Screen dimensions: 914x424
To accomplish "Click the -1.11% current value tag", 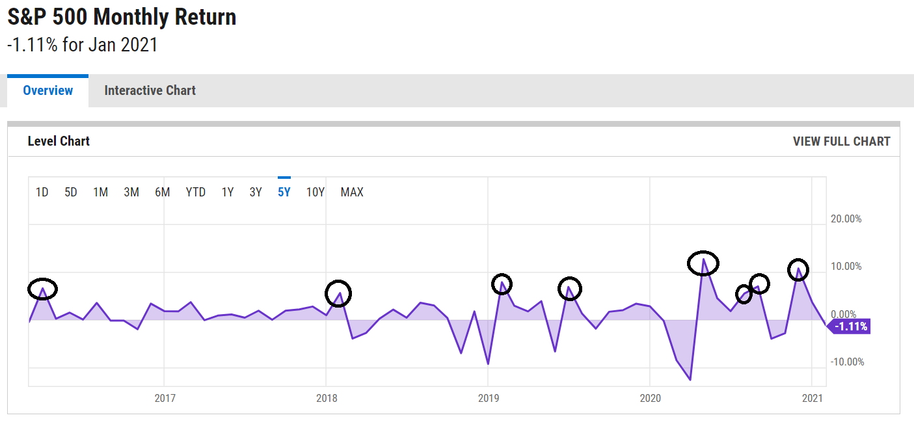I will [848, 326].
